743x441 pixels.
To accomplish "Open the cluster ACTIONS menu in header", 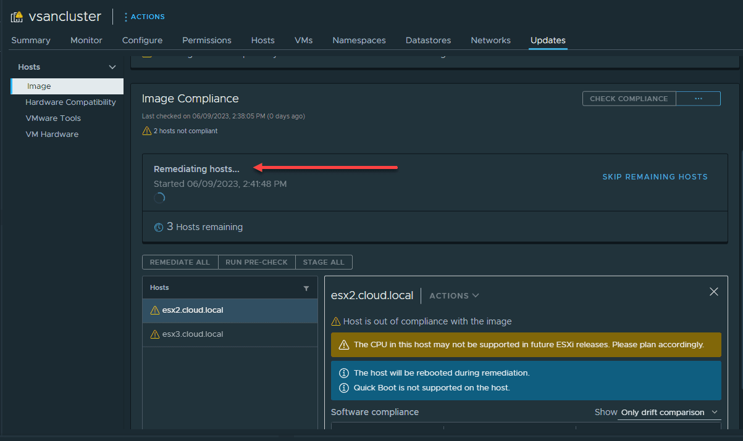I will (x=144, y=17).
